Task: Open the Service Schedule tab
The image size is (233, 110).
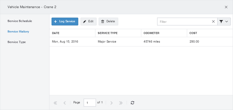Action: 20,21
